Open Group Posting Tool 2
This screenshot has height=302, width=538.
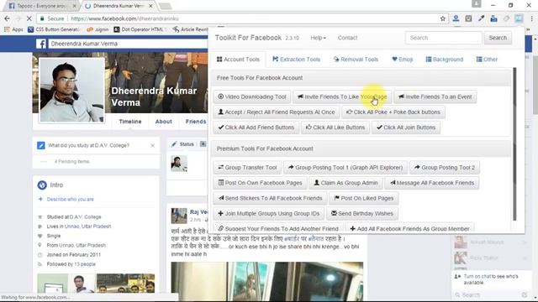pyautogui.click(x=445, y=168)
